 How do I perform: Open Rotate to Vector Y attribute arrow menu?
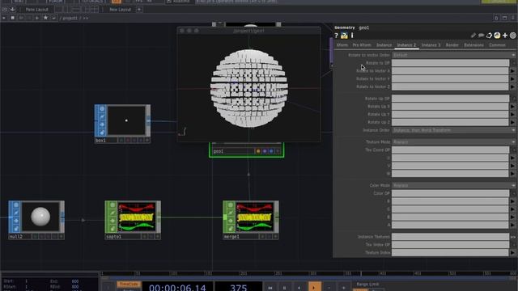pyautogui.click(x=512, y=79)
